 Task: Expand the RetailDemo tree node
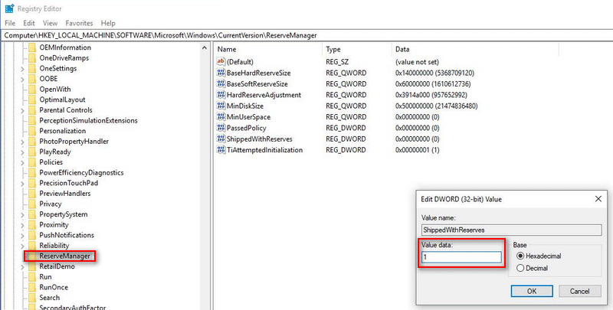pyautogui.click(x=23, y=266)
